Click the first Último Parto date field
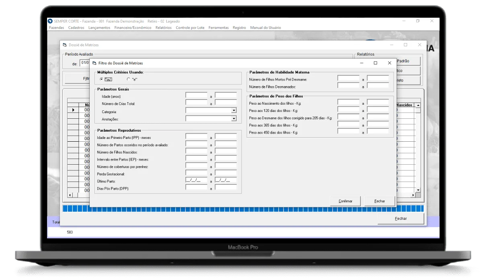 click(196, 180)
